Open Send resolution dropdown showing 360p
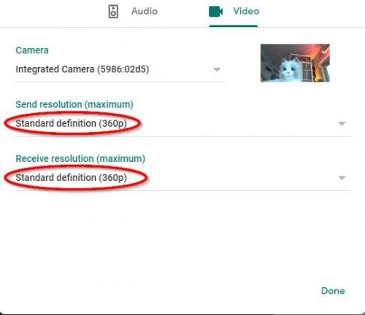This screenshot has height=315, width=365. (x=182, y=123)
